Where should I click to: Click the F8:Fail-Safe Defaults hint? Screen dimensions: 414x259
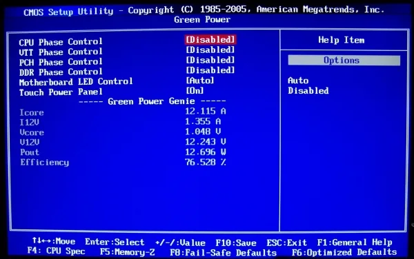(223, 253)
